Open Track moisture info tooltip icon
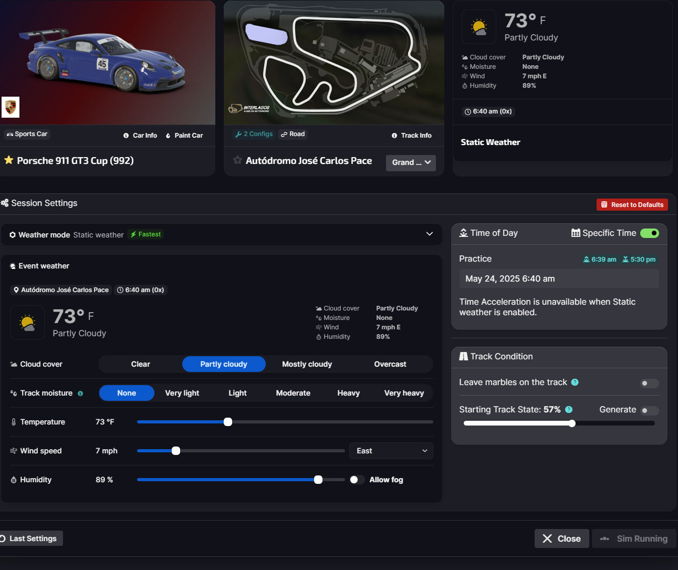The width and height of the screenshot is (678, 570). pos(80,393)
